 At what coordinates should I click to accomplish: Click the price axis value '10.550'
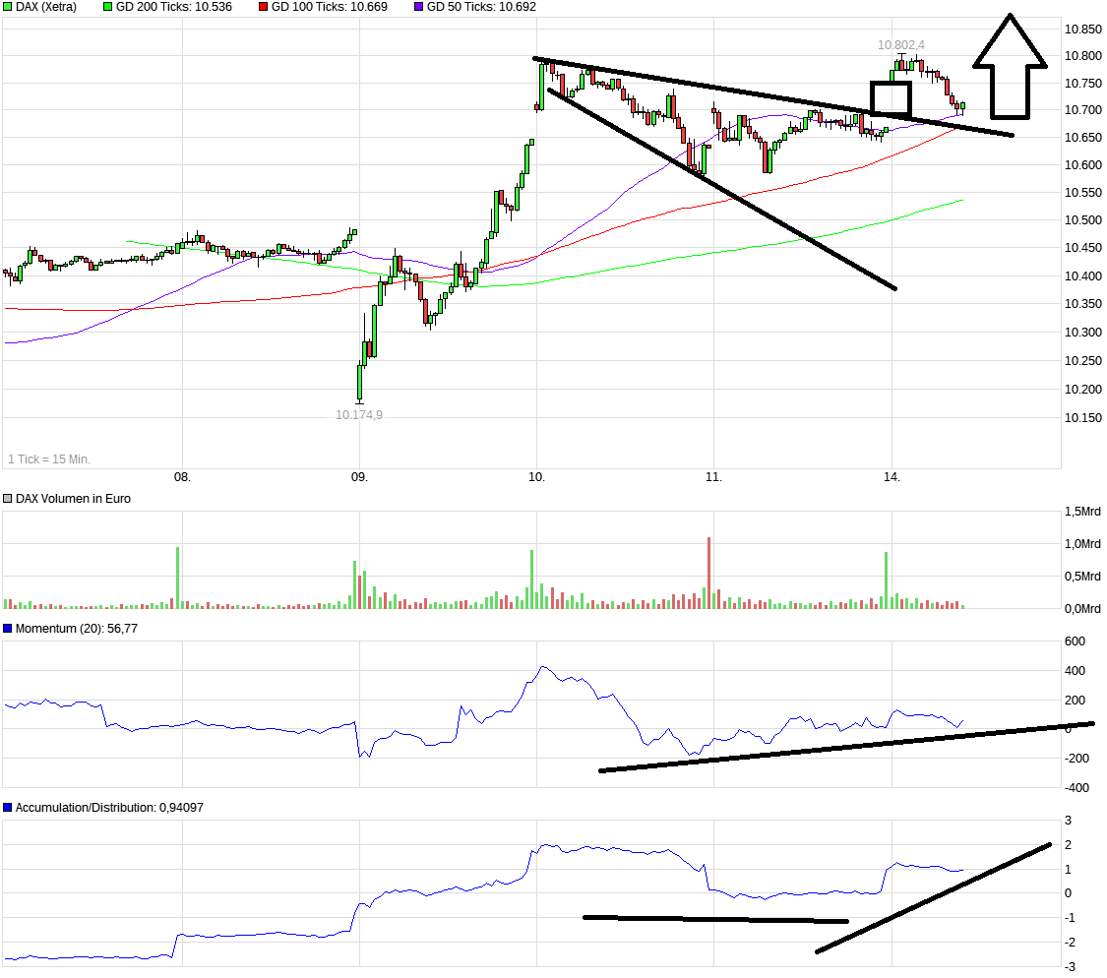click(1083, 193)
